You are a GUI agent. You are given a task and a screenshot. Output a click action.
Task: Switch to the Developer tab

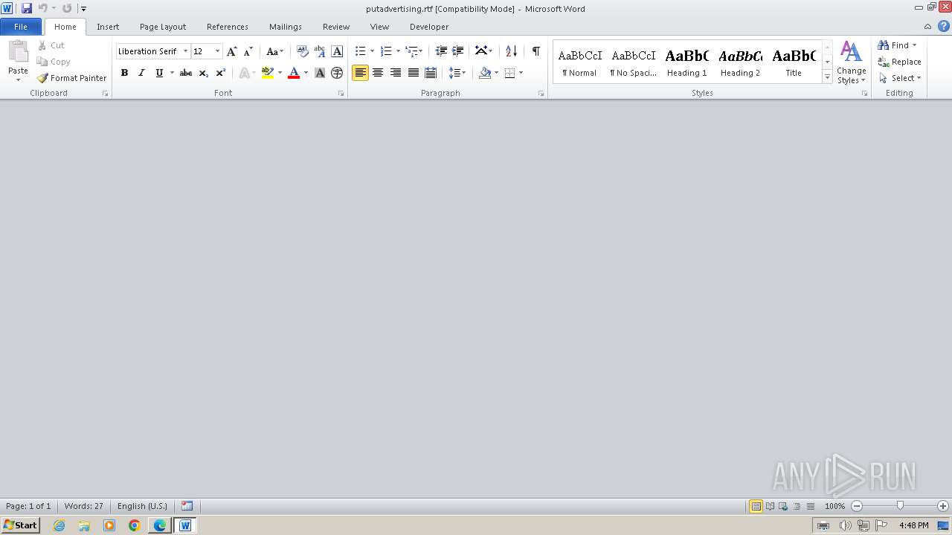pos(429,27)
